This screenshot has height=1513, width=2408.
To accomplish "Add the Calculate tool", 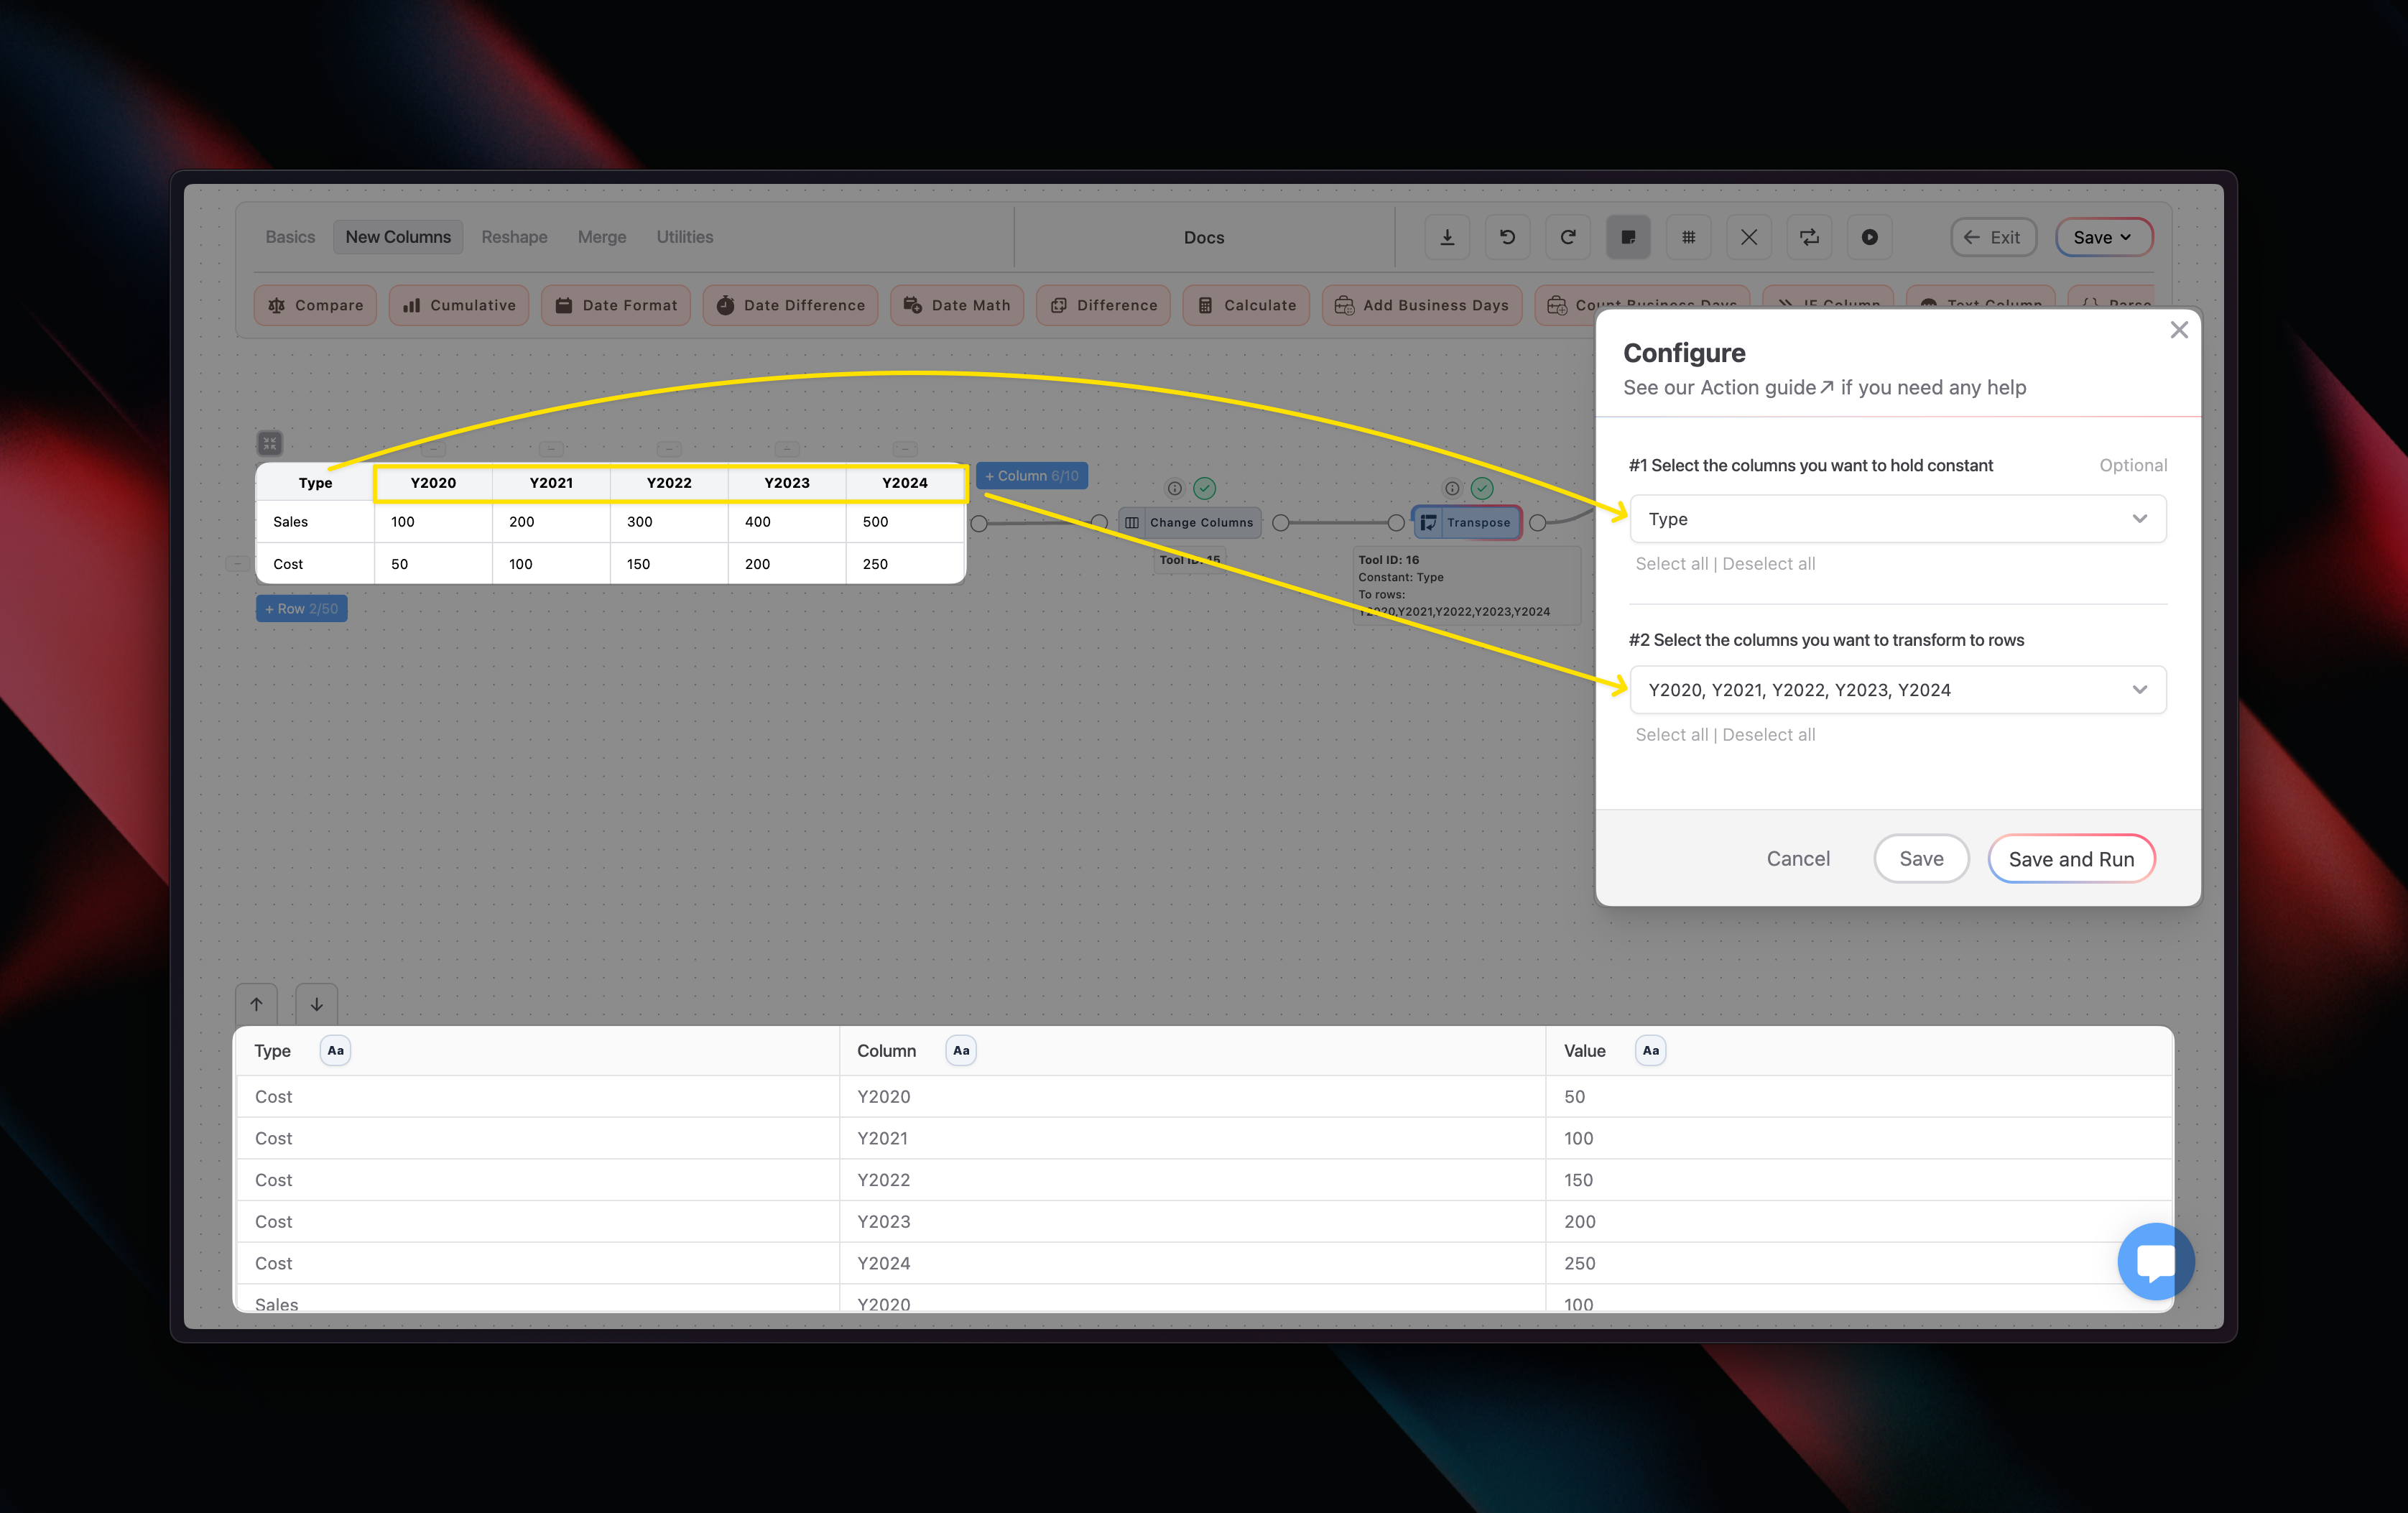I will [1246, 305].
